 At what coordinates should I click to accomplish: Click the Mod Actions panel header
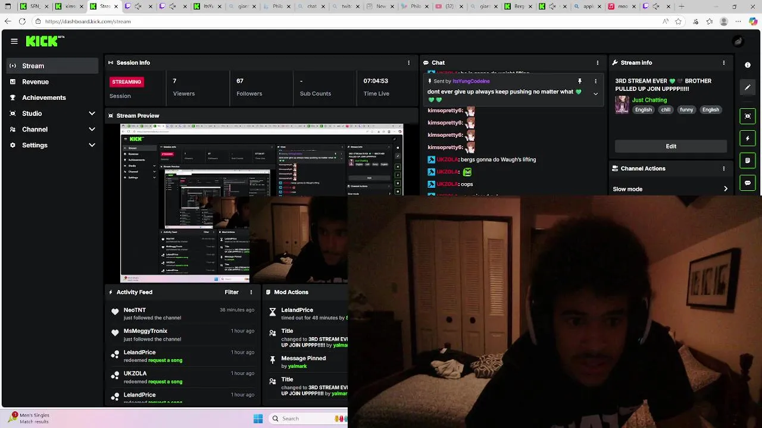coord(291,292)
